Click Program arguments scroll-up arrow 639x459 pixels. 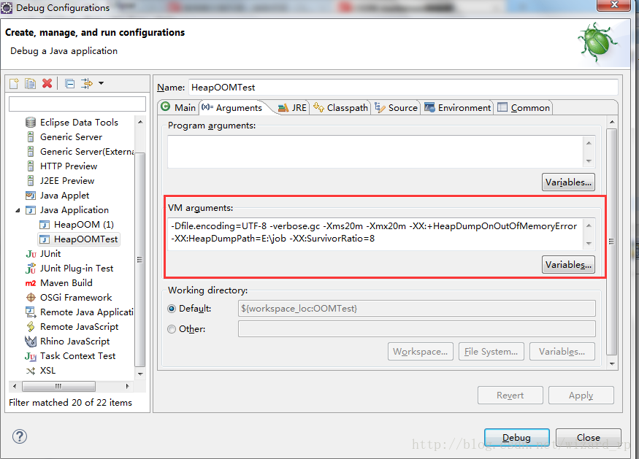click(589, 143)
